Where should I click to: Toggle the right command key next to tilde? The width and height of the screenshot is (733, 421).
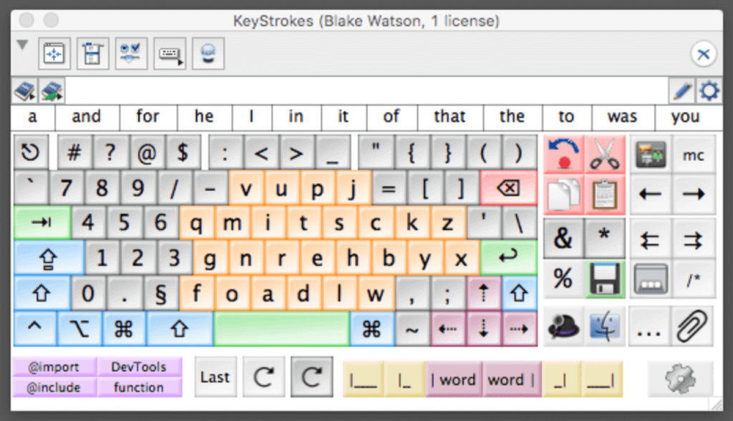[x=372, y=329]
